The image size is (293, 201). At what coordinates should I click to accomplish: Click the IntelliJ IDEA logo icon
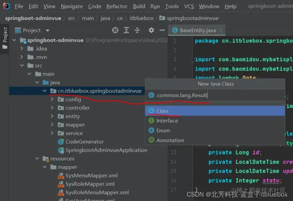click(x=6, y=6)
